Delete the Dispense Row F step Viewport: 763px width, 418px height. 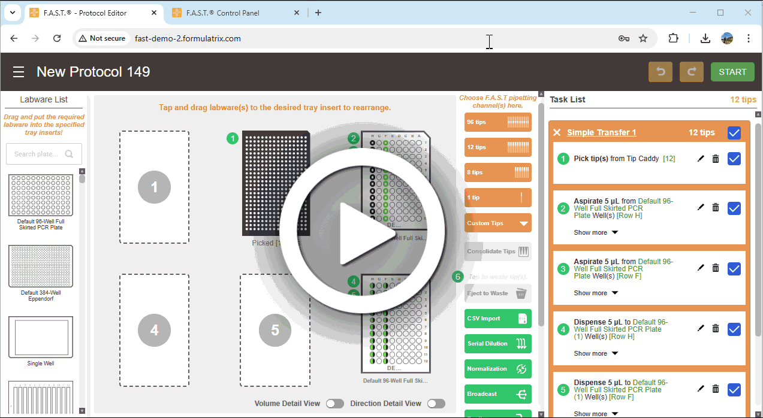(x=716, y=389)
